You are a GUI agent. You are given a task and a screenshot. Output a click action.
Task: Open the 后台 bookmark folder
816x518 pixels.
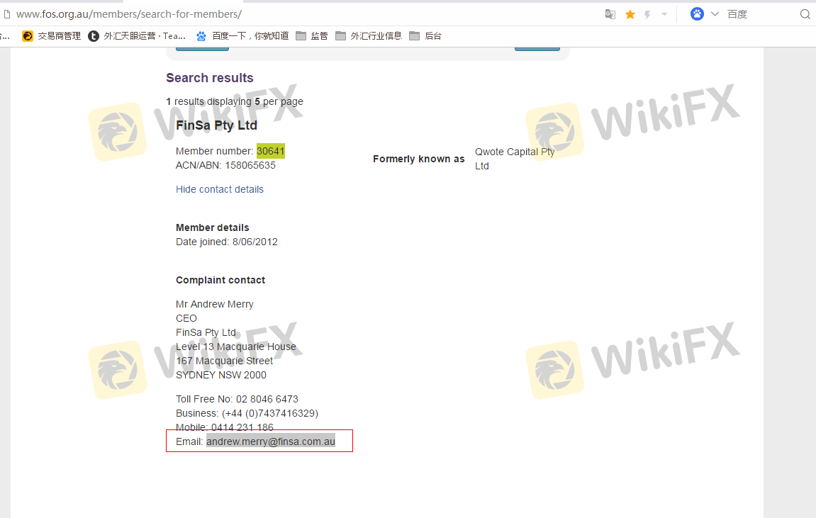click(425, 36)
